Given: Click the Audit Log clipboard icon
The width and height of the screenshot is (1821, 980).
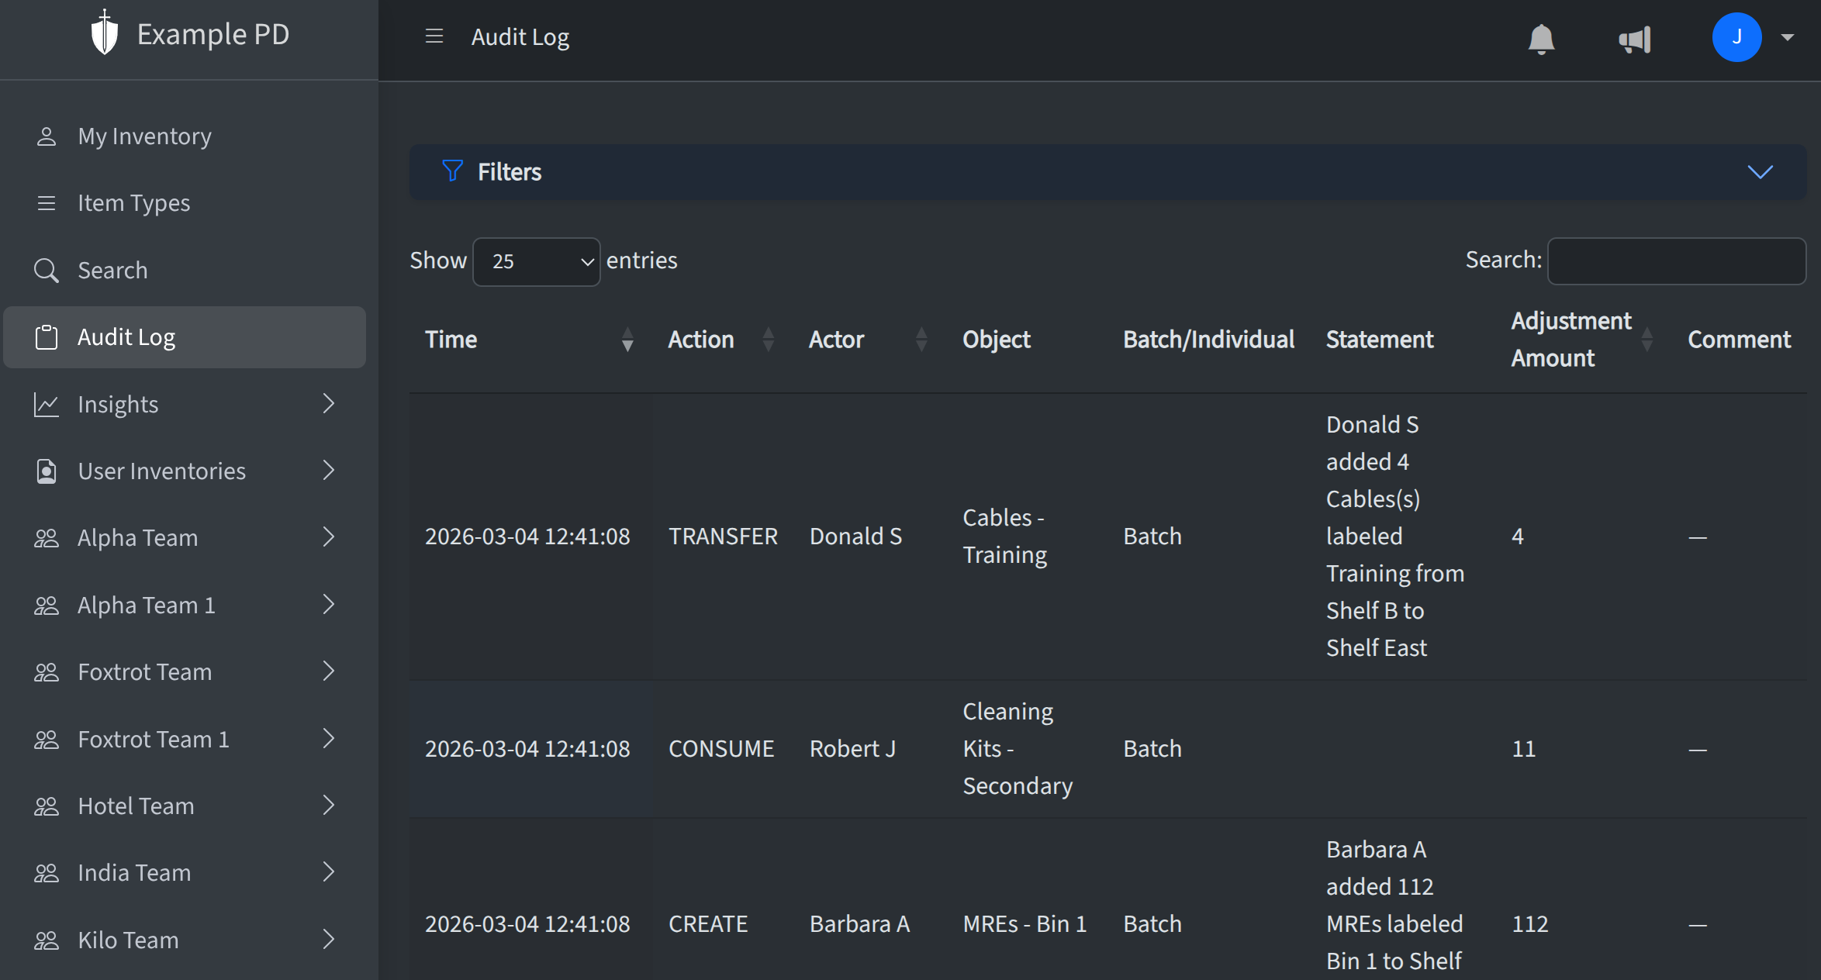Looking at the screenshot, I should [47, 336].
